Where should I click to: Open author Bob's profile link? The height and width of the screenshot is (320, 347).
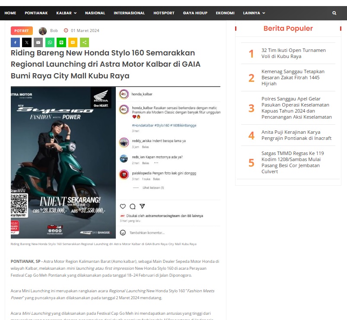(54, 31)
